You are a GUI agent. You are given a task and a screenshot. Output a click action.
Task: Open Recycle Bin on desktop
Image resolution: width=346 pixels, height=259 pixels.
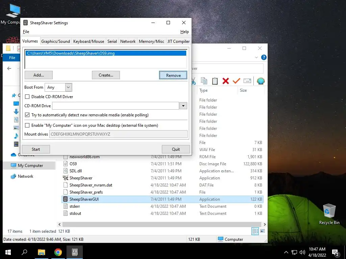coord(329,214)
